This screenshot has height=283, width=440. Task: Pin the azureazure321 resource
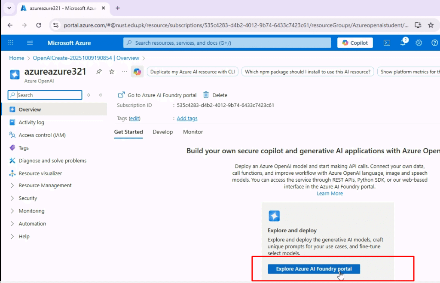pos(99,72)
